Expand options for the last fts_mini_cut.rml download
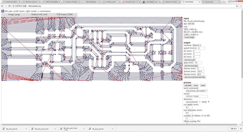 [x=112, y=129]
